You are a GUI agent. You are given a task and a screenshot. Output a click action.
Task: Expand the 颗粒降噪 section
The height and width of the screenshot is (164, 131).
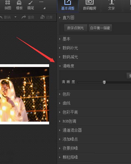coord(94,157)
